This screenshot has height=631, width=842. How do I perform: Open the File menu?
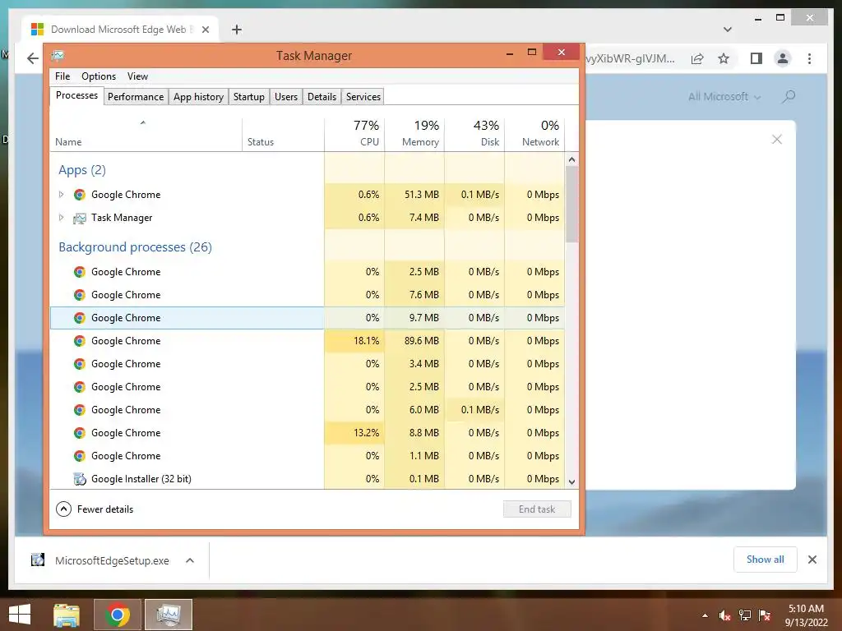click(62, 76)
